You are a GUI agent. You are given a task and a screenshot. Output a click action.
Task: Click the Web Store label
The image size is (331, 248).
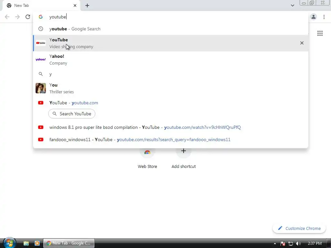tap(147, 166)
